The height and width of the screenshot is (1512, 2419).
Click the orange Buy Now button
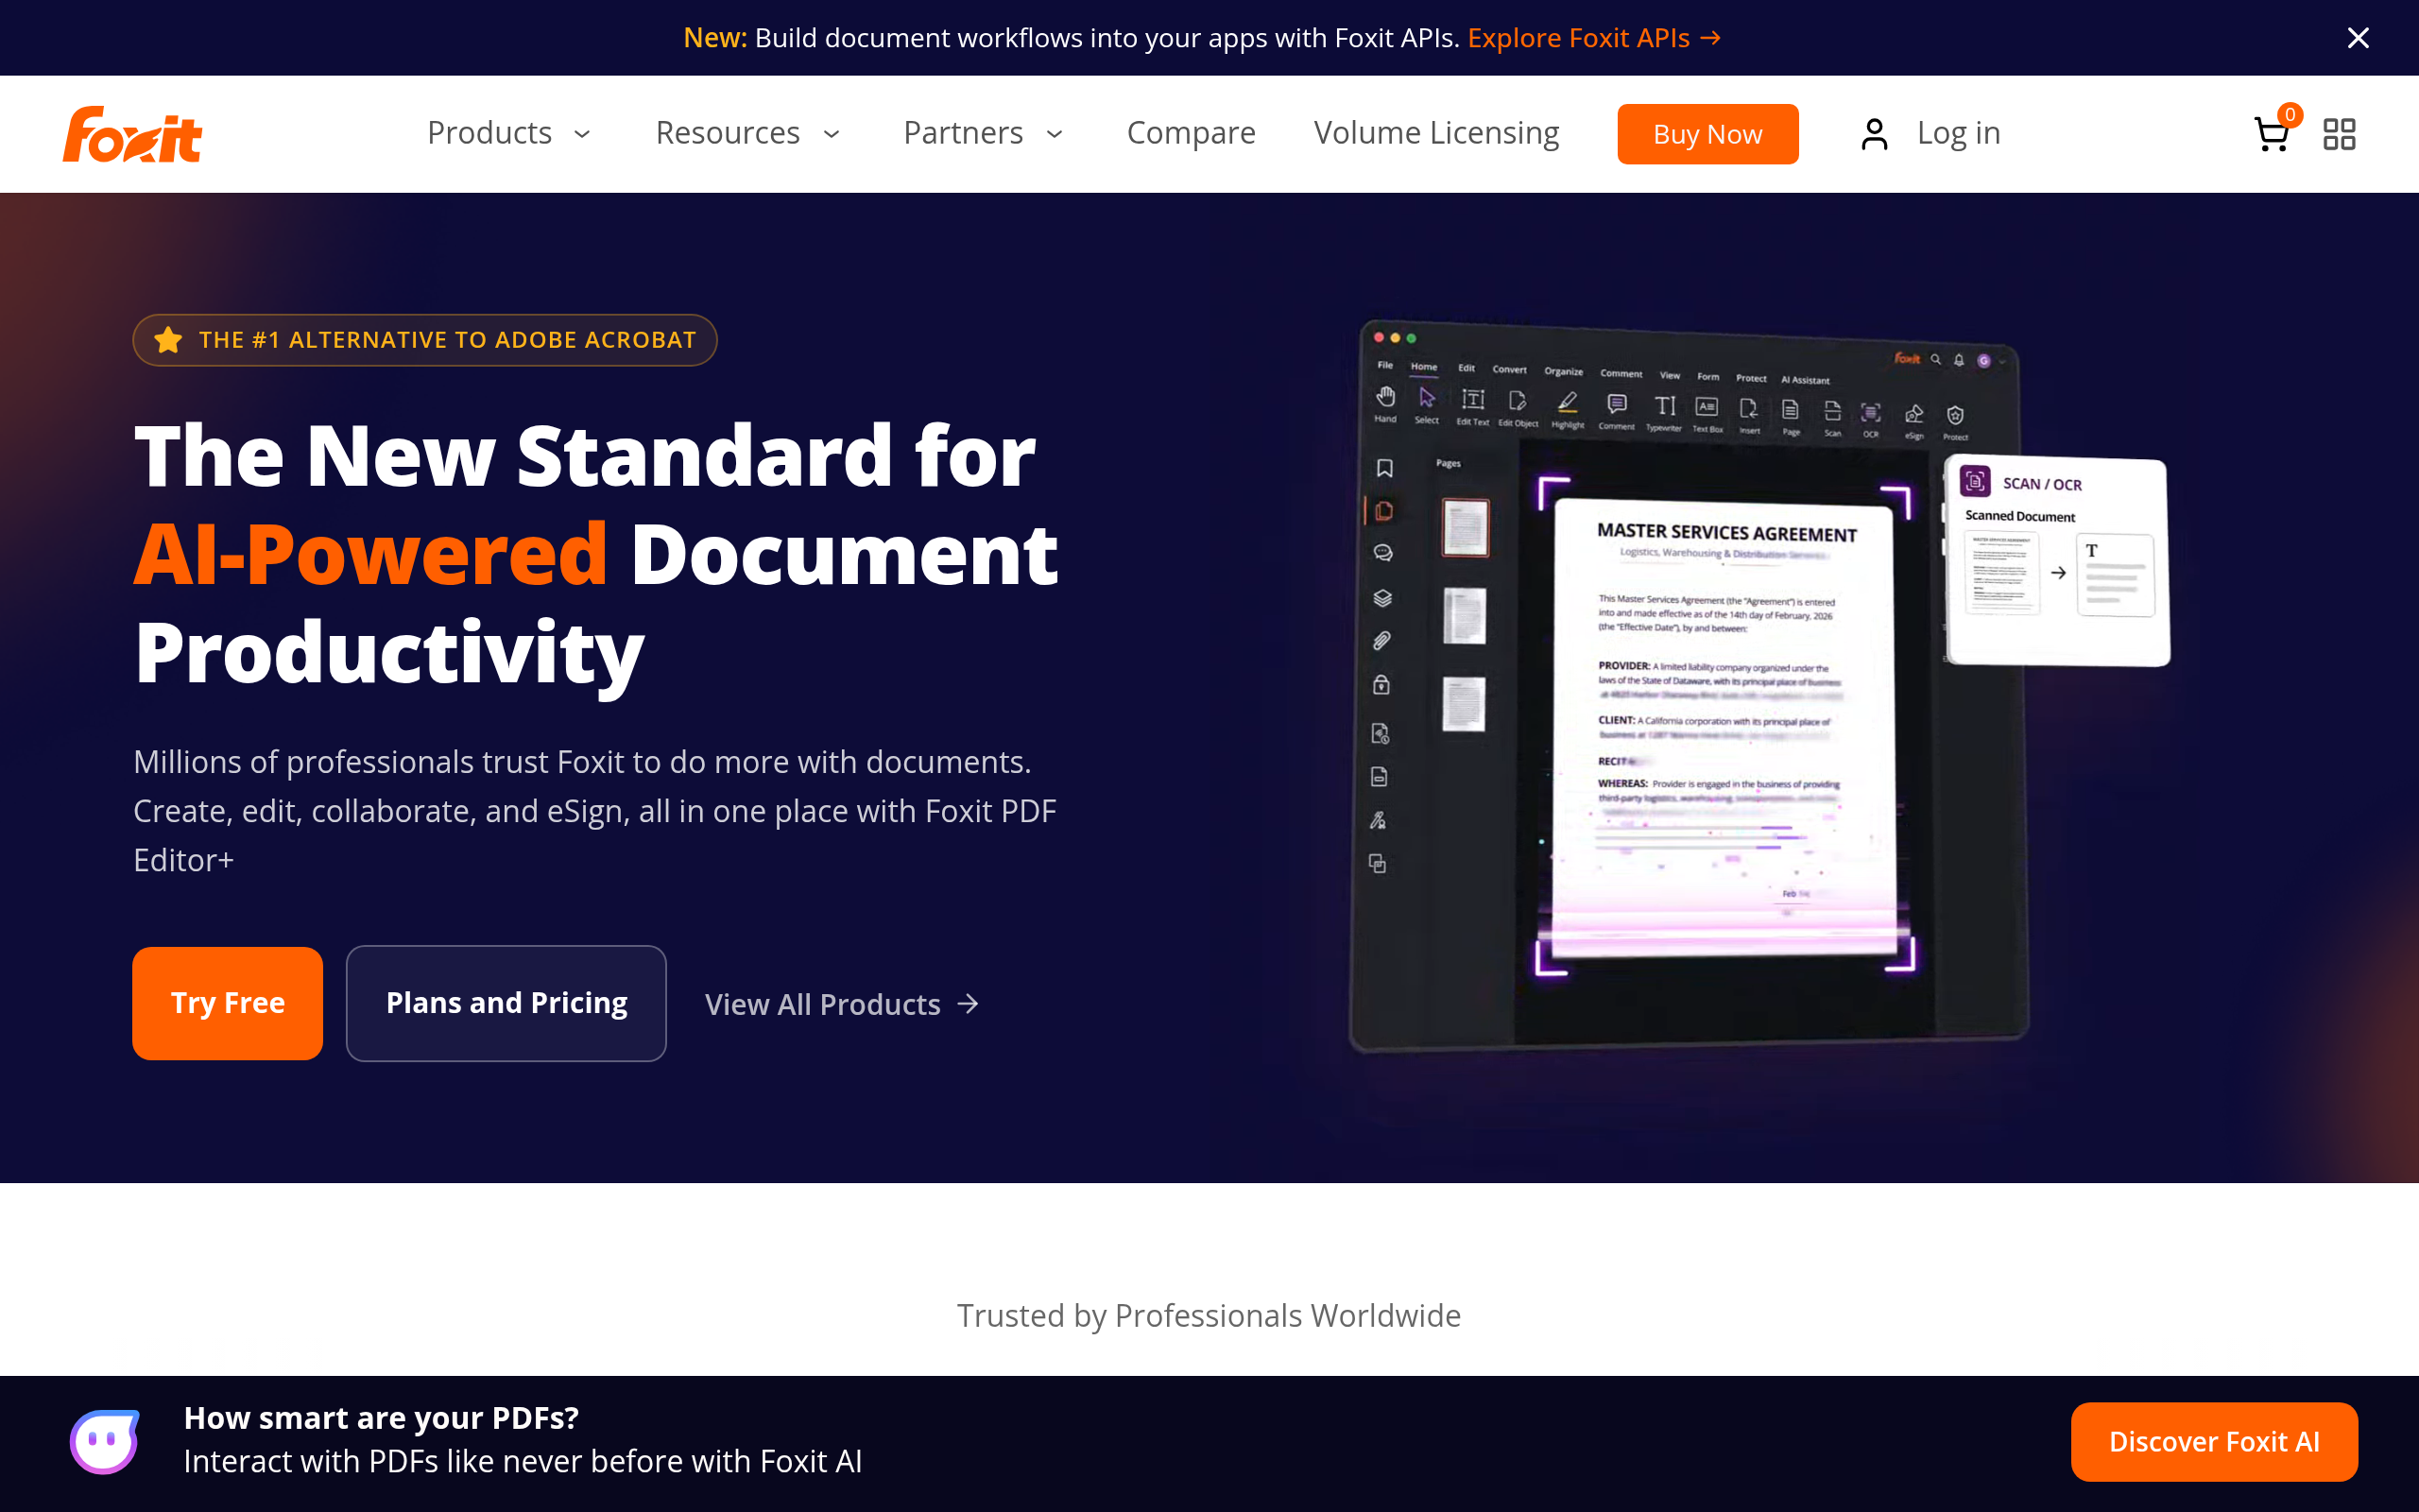pos(1707,134)
